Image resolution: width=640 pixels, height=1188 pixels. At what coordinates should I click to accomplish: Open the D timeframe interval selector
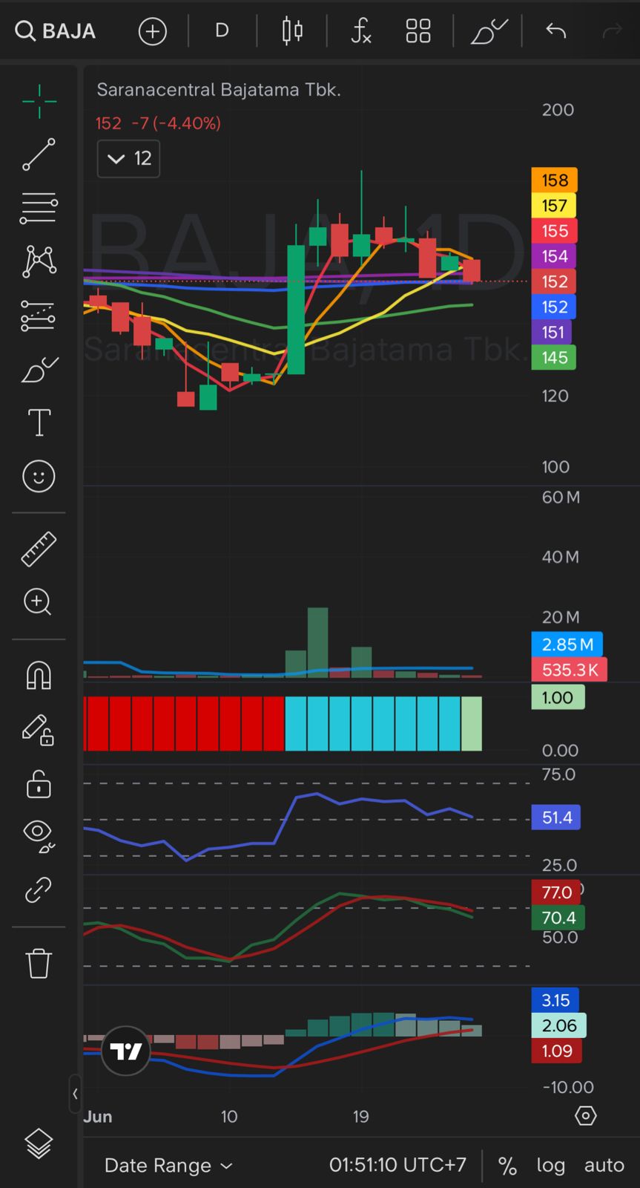(222, 31)
